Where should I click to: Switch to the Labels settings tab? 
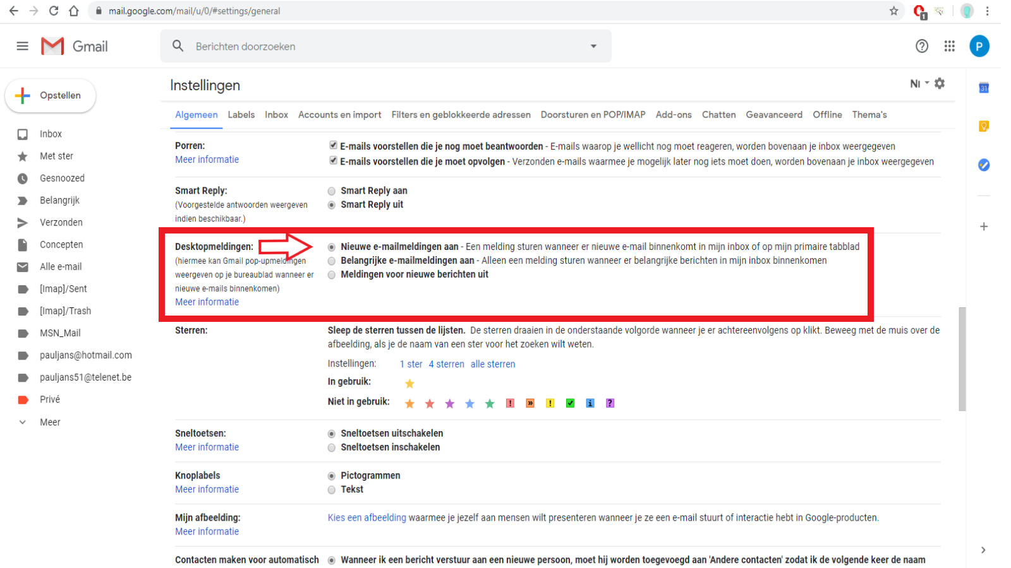click(241, 115)
